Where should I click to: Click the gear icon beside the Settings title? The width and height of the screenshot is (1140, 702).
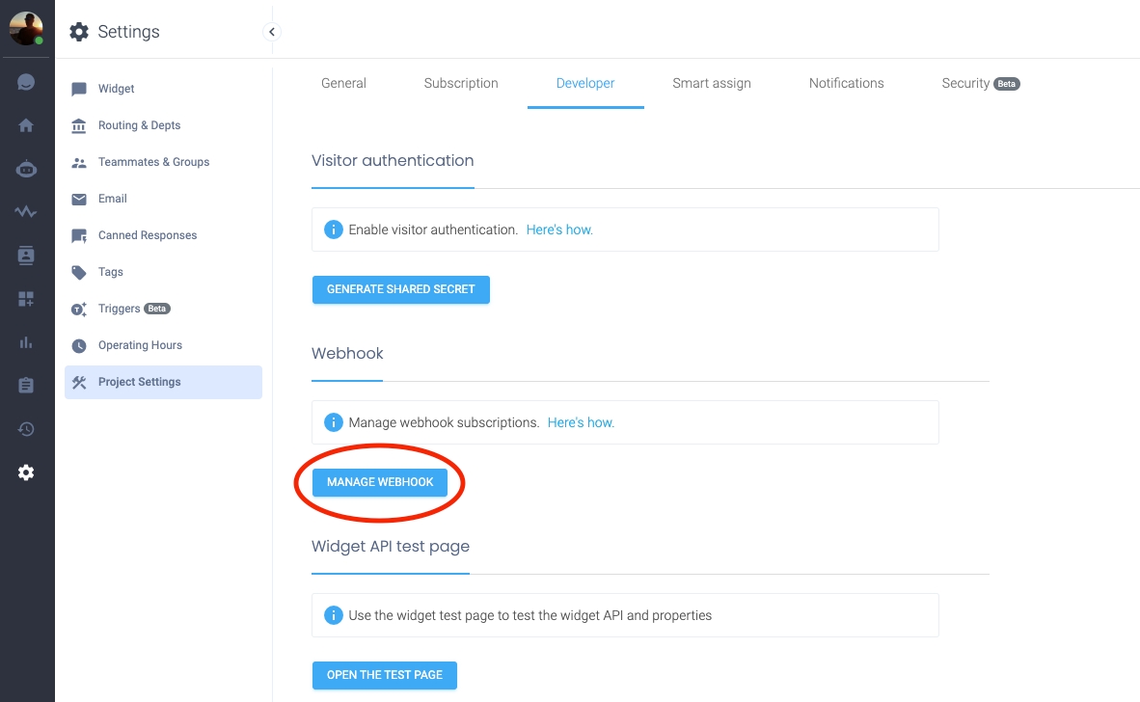click(x=78, y=31)
